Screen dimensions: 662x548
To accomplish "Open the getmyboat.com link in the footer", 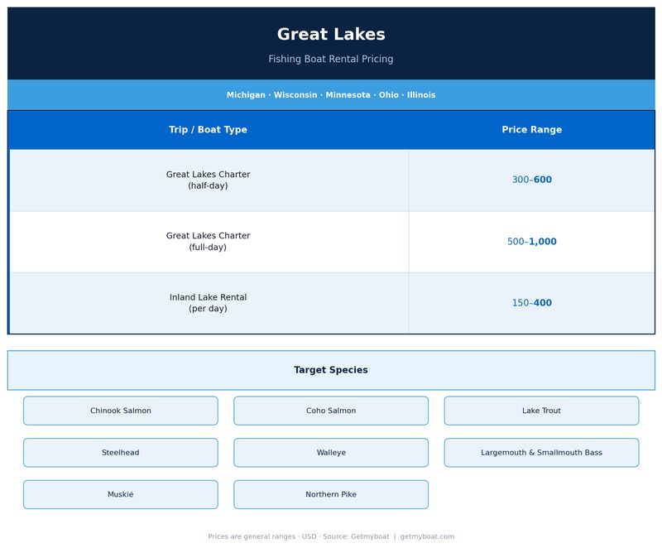I will pos(427,535).
